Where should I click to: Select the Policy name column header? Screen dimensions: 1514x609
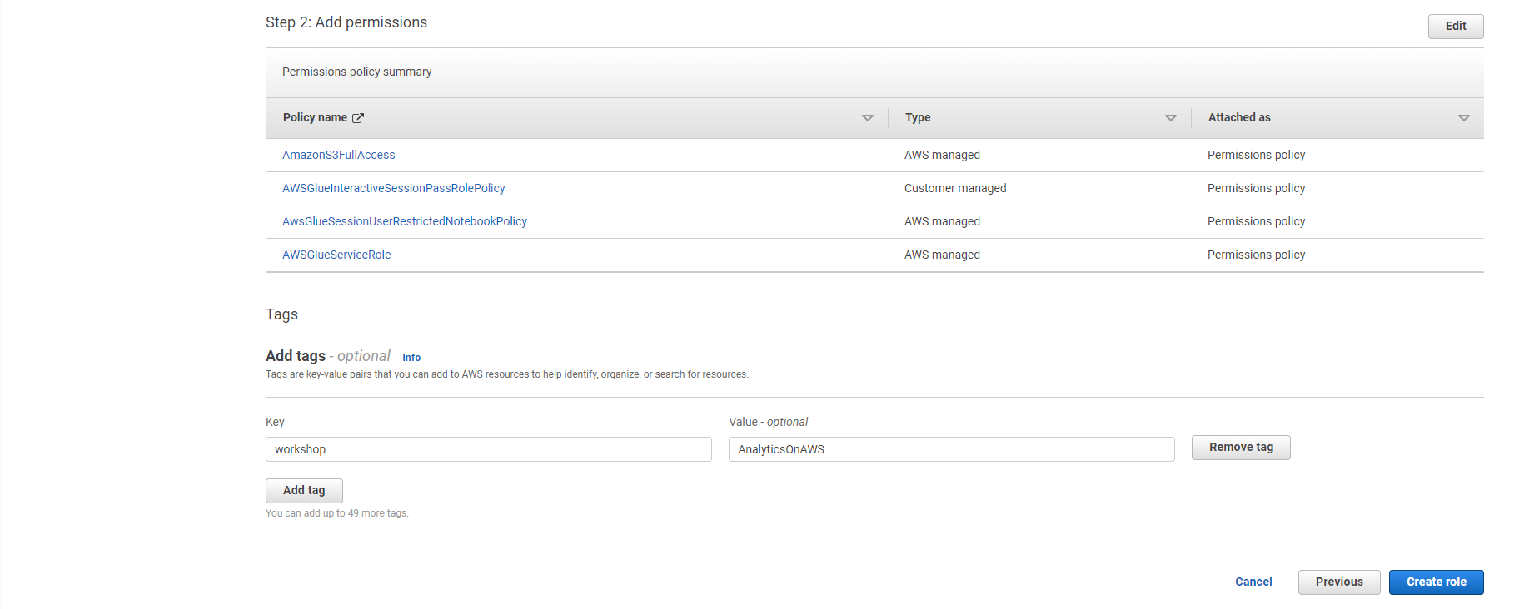coord(315,118)
